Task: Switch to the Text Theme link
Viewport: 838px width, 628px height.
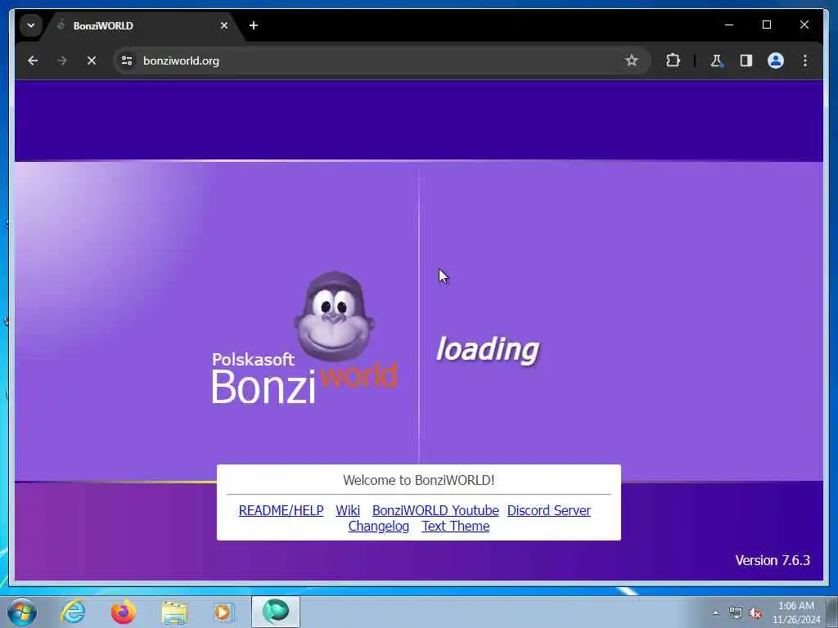Action: tap(456, 526)
